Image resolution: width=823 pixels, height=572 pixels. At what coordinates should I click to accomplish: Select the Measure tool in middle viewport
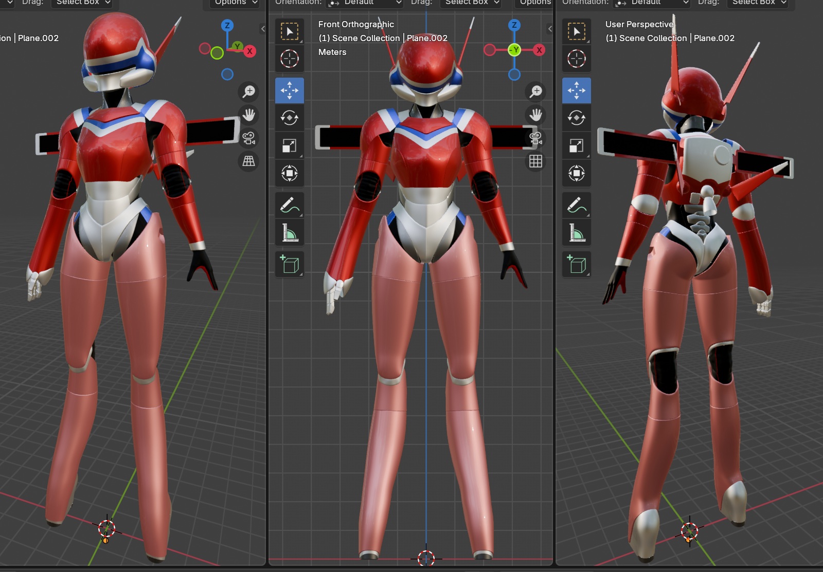tap(290, 233)
